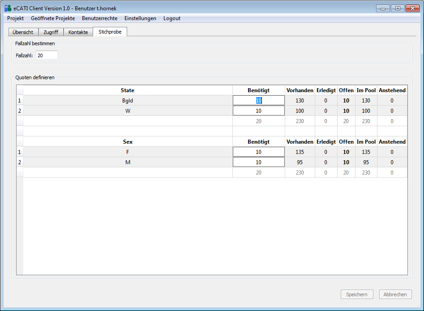Open the Benutzerrechte menu
The width and height of the screenshot is (424, 311).
(99, 18)
